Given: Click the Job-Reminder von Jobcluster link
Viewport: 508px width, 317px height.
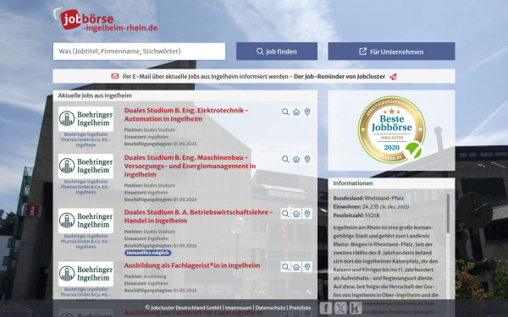Looking at the screenshot, I should (x=340, y=77).
